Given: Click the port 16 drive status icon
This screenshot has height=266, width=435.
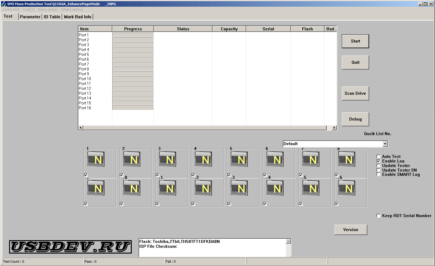Looking at the screenshot, I should (347, 188).
